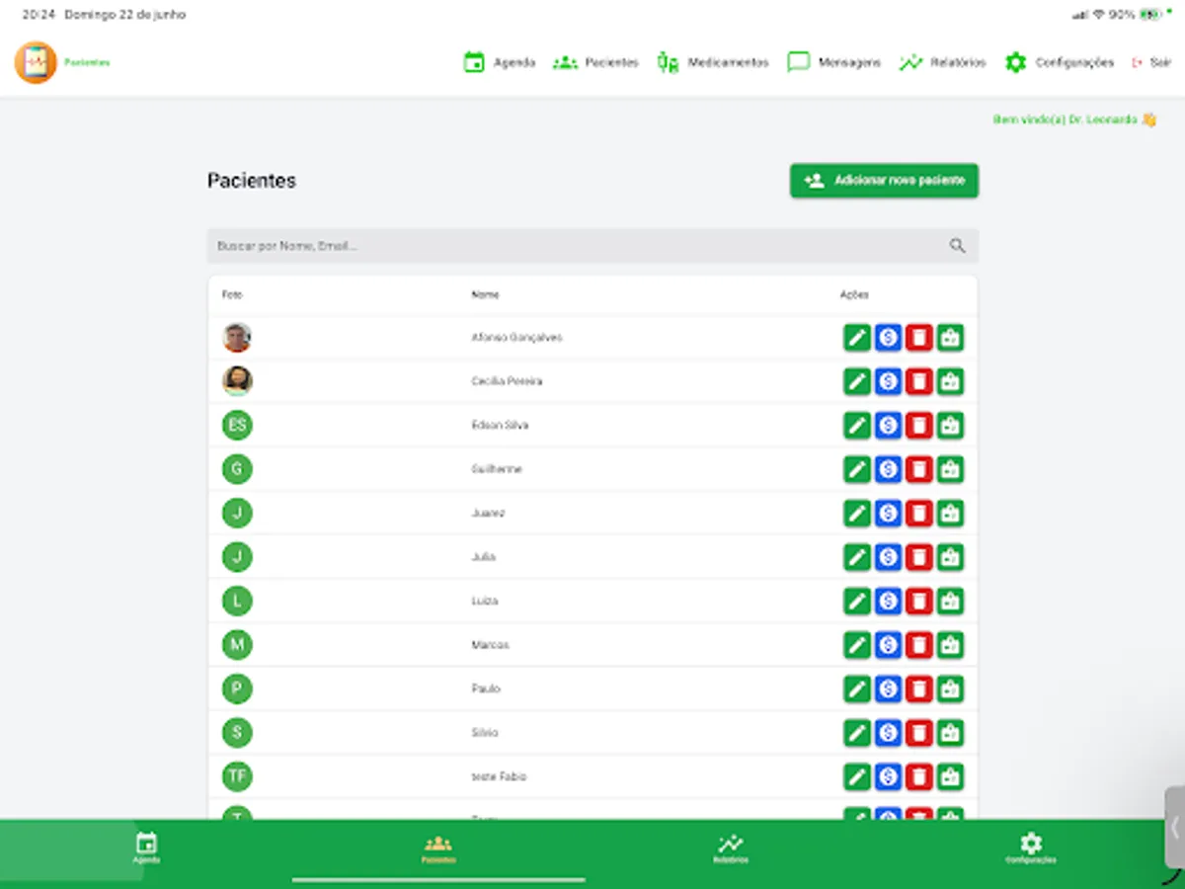Click dollar icon in Marcos row

[888, 645]
